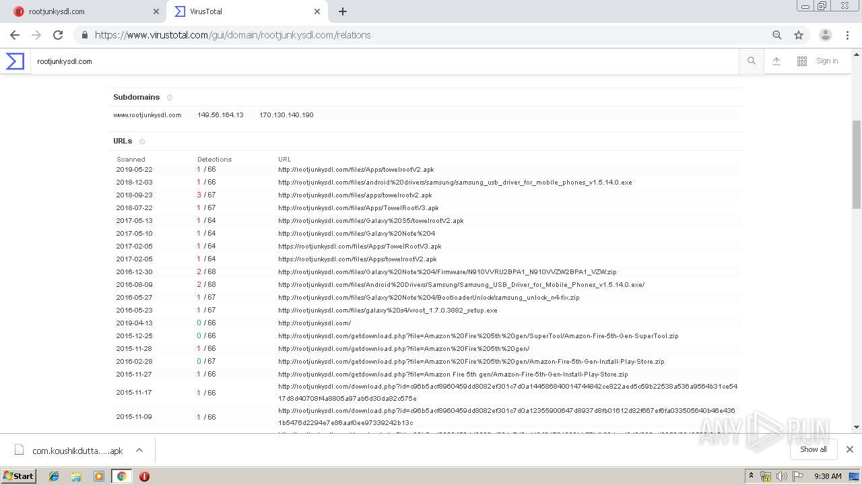Viewport: 862px width, 485px height.
Task: Reload the page
Action: point(58,35)
